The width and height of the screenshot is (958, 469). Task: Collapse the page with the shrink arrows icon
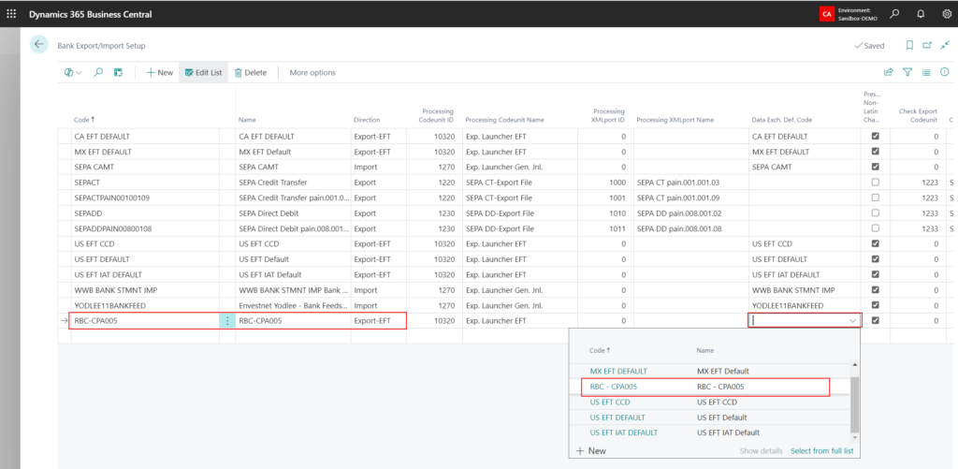(945, 45)
